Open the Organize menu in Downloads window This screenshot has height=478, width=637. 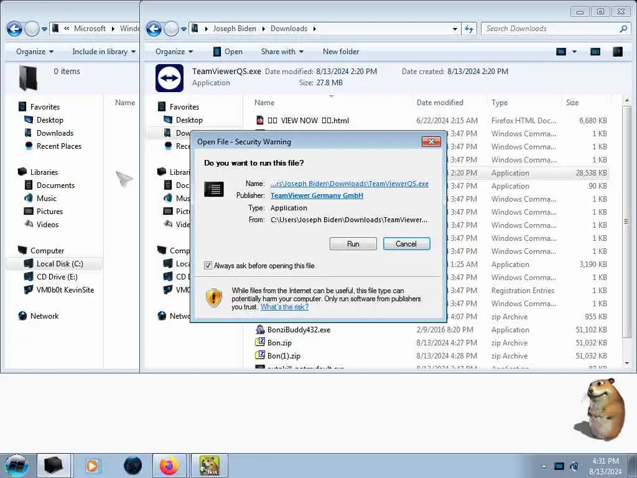click(174, 52)
